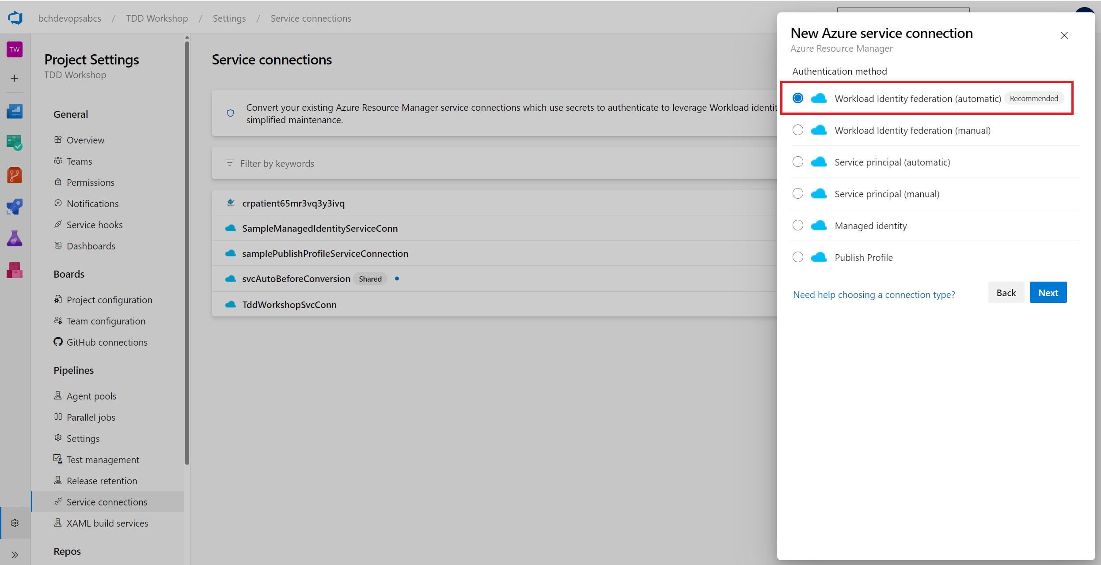Open Azure Boards from left sidebar
This screenshot has width=1101, height=565.
tap(15, 143)
